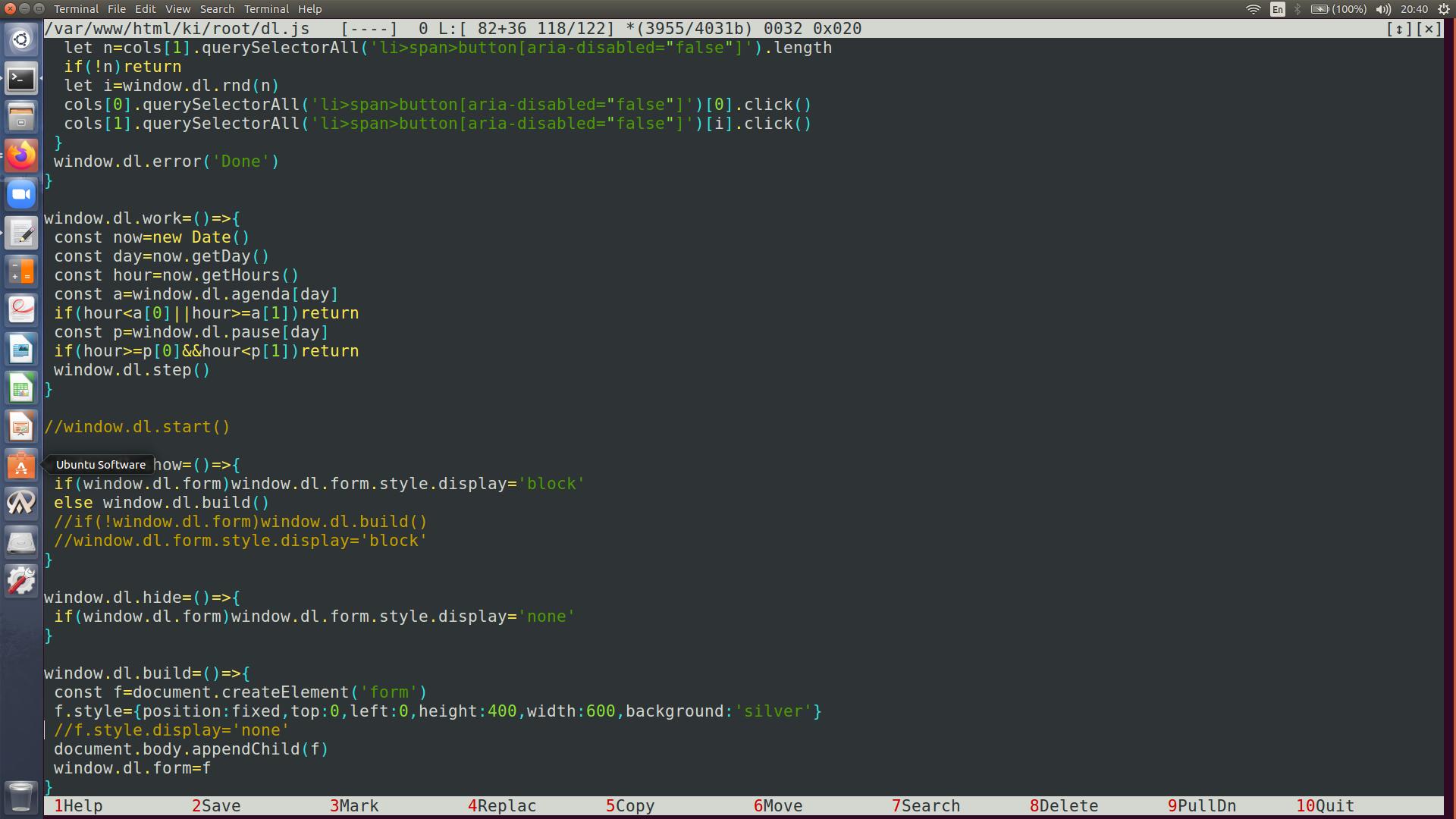This screenshot has height=819, width=1456.
Task: Open the Wi-Fi network indicator
Action: pyautogui.click(x=1253, y=9)
